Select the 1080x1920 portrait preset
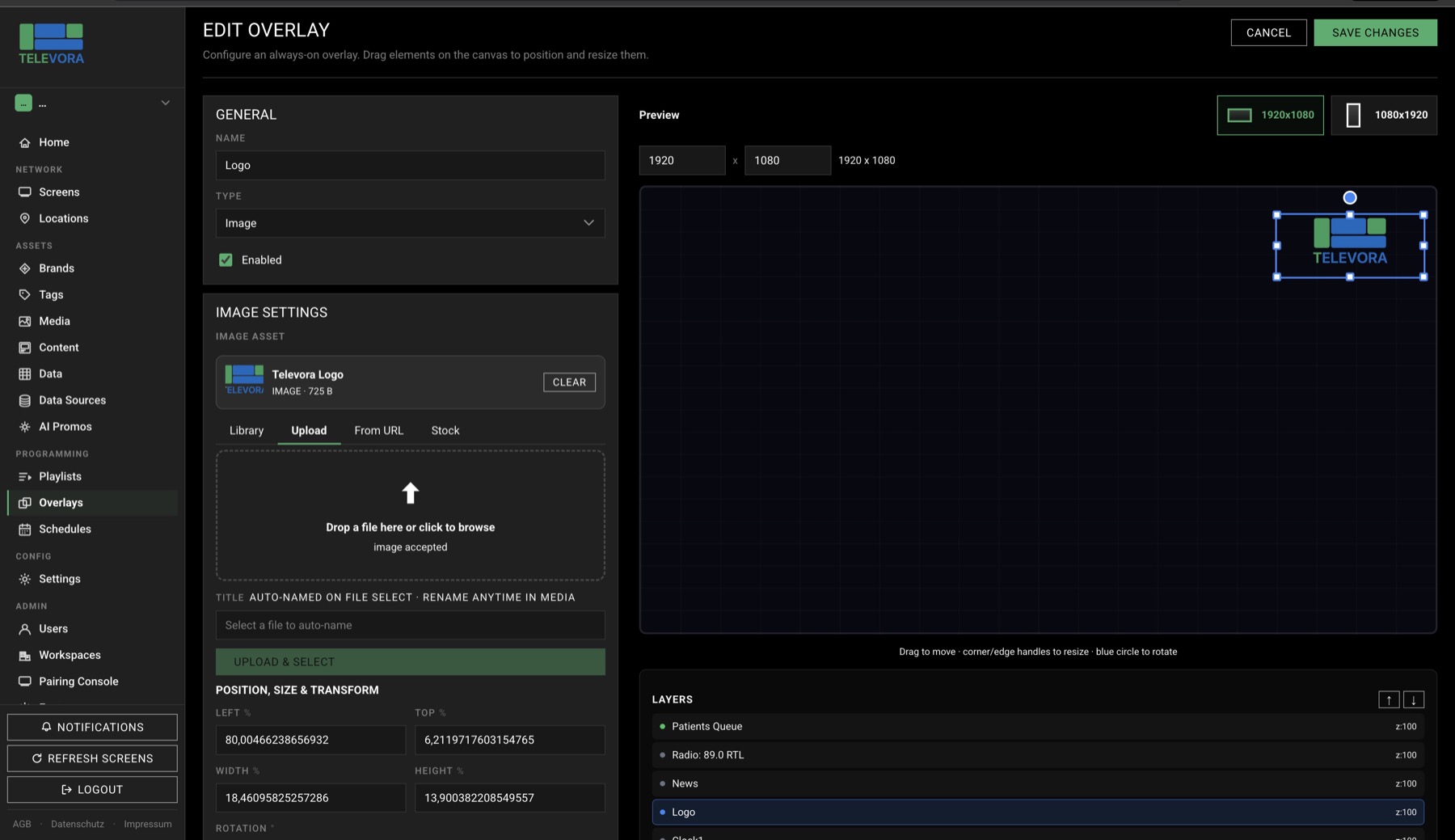Viewport: 1455px width, 840px height. tap(1384, 115)
